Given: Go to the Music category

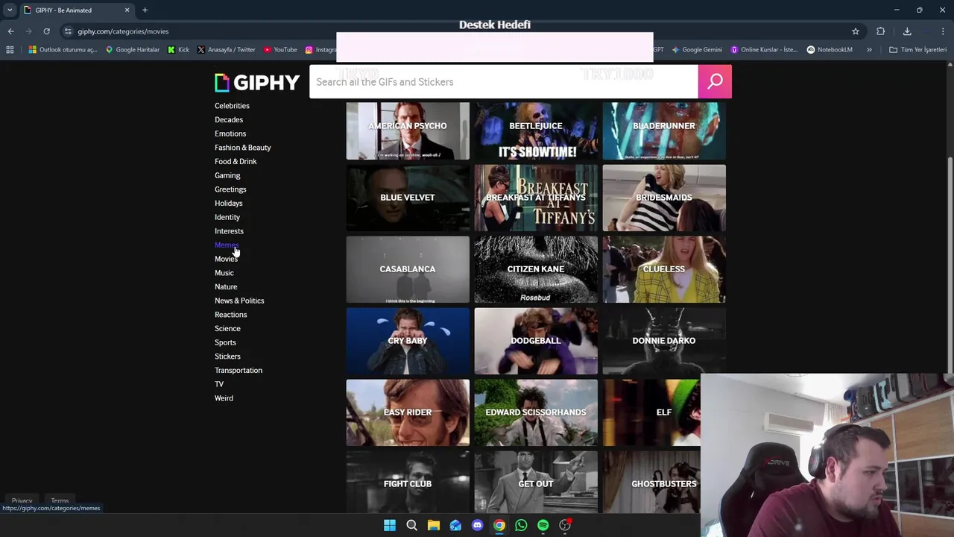Looking at the screenshot, I should (224, 273).
